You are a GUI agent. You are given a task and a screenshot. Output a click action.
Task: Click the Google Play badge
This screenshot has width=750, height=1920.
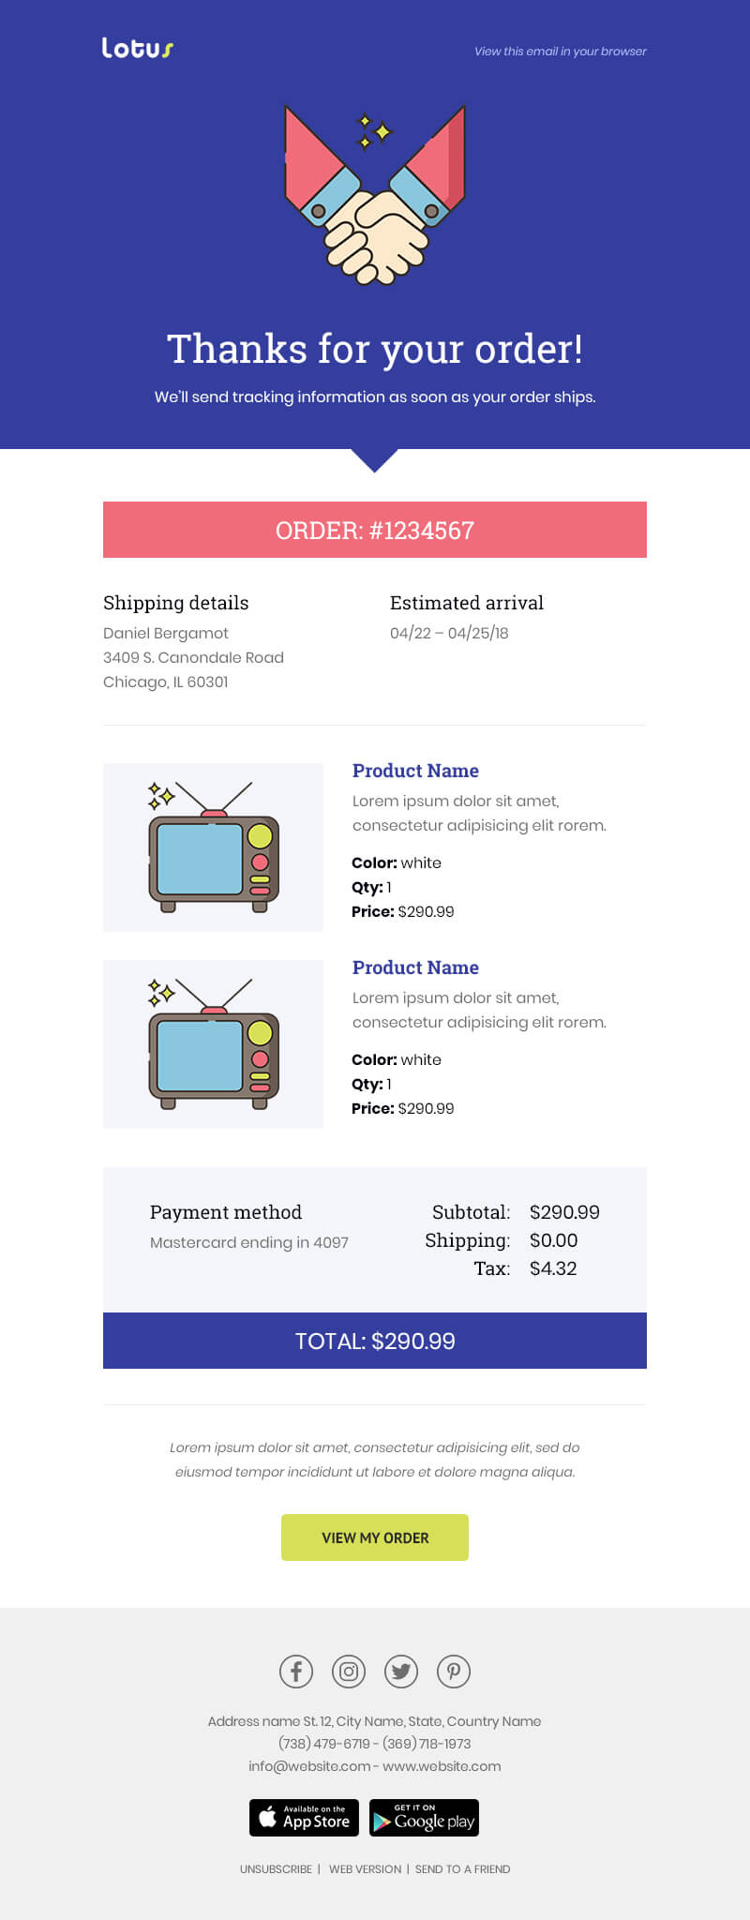(x=424, y=1817)
